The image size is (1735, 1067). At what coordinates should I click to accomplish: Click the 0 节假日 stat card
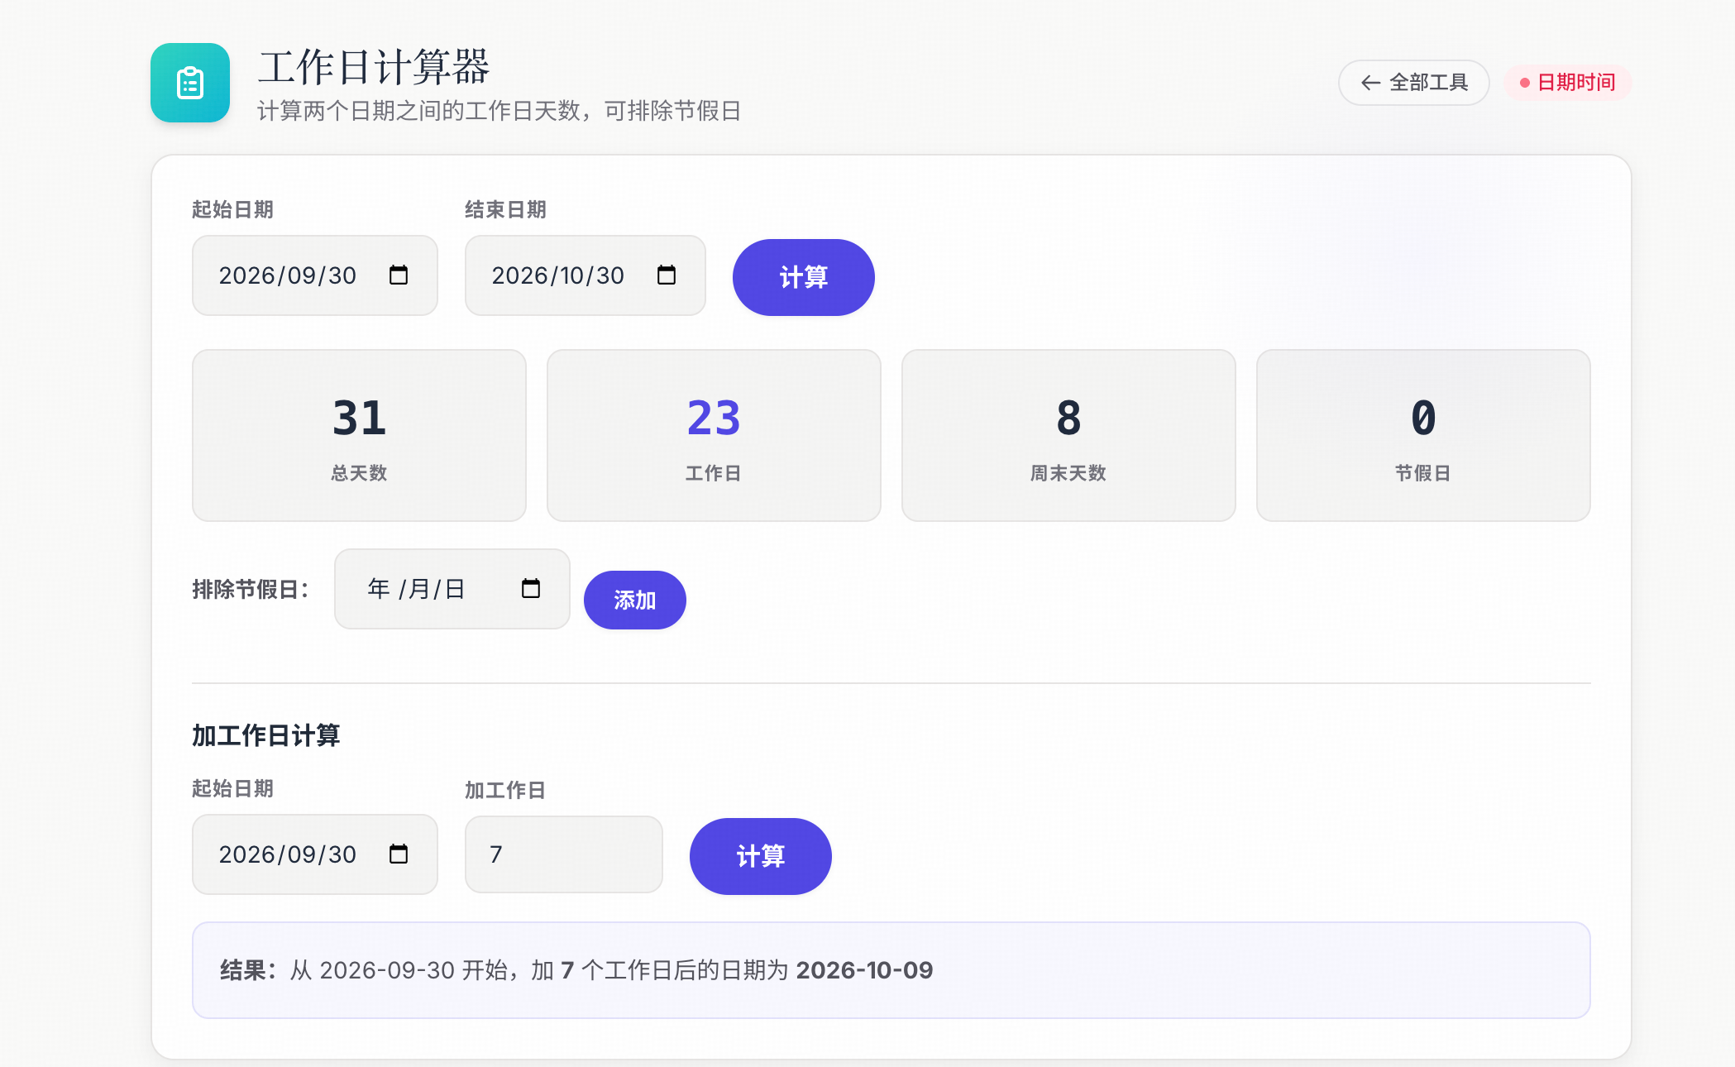[x=1423, y=435]
